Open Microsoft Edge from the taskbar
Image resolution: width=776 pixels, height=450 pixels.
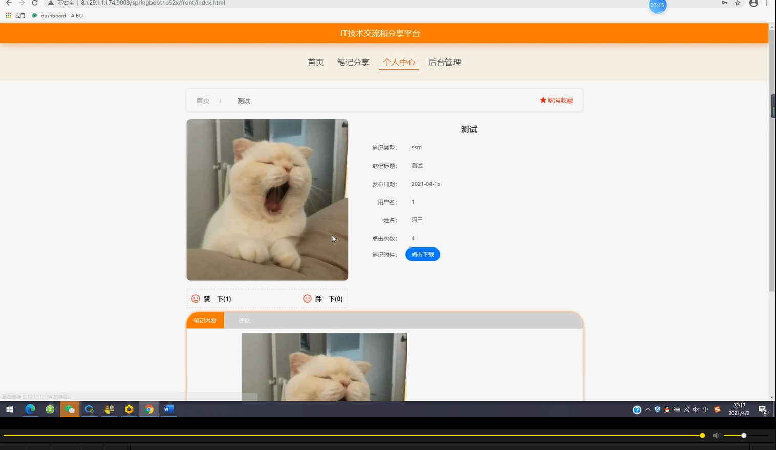pyautogui.click(x=30, y=409)
